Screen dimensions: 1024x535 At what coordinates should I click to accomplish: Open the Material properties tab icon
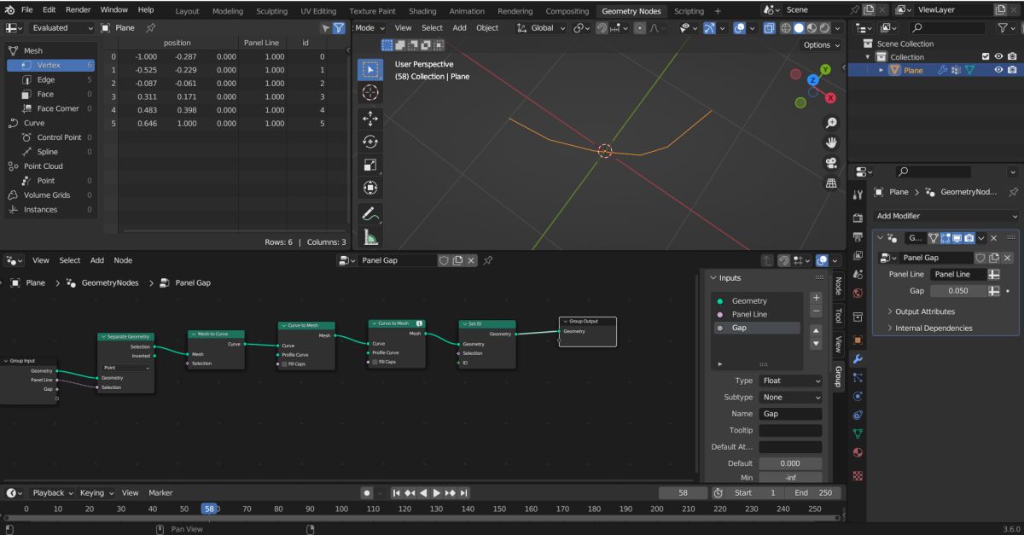858,452
